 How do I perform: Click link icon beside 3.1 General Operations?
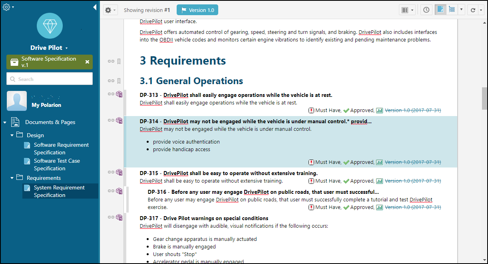point(111,81)
